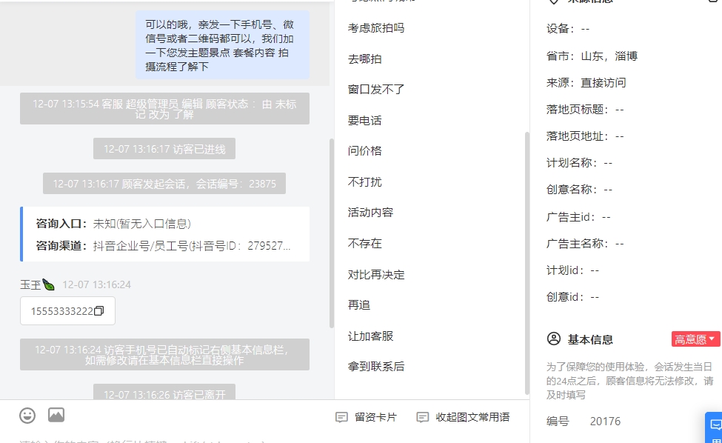The height and width of the screenshot is (443, 722).
Task: Click the 咨询入口 未知 line
Action: point(113,224)
